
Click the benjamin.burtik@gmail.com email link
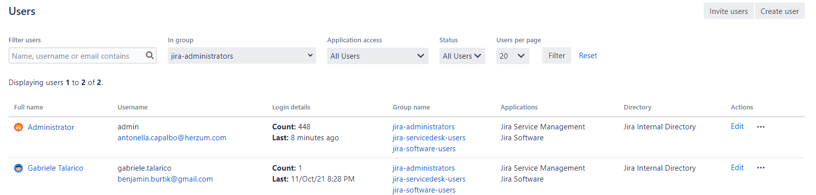165,179
